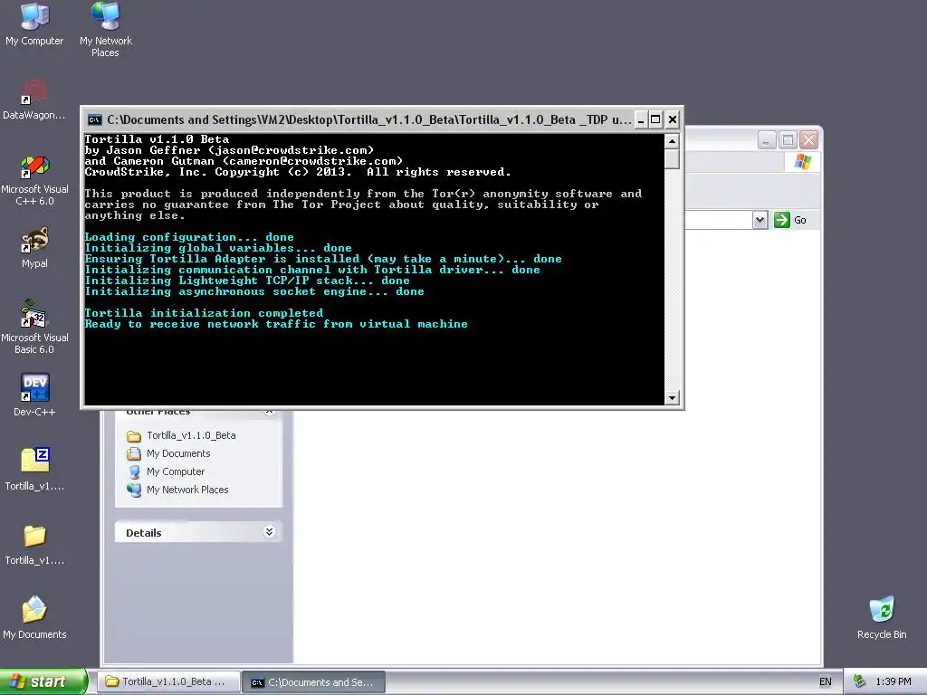Screen dimensions: 927x695
Task: Click the Details panel header
Action: click(x=198, y=532)
